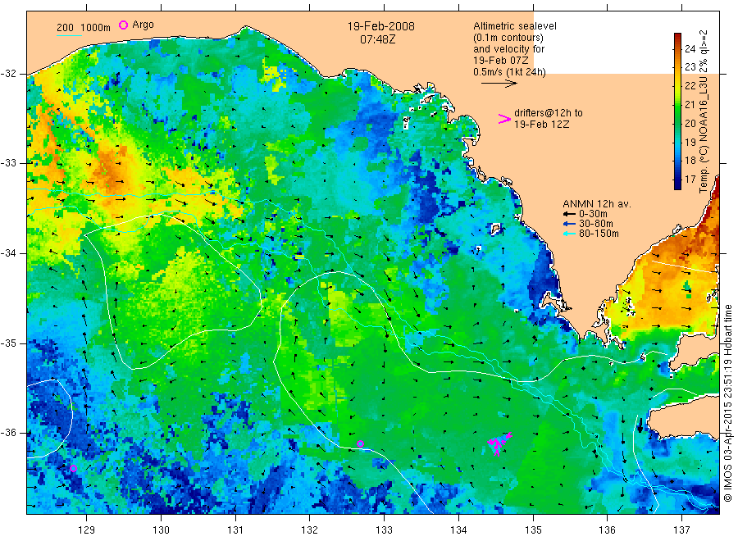Click the '19-Feb 07Z' velocity date text
The width and height of the screenshot is (738, 541).
pos(501,61)
